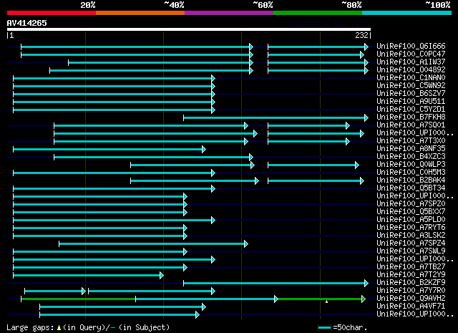The image size is (458, 333).
Task: Select the UniRef100_B2BAK4 label
Action: click(x=411, y=180)
